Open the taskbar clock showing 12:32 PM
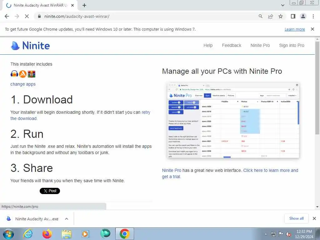 point(304,234)
